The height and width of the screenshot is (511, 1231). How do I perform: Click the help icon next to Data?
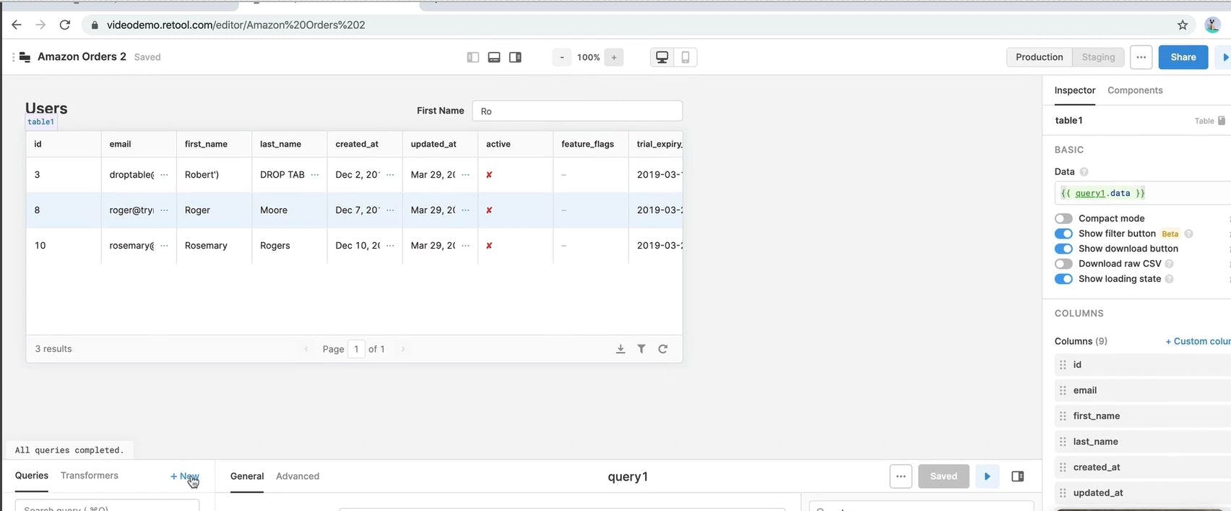(x=1084, y=172)
